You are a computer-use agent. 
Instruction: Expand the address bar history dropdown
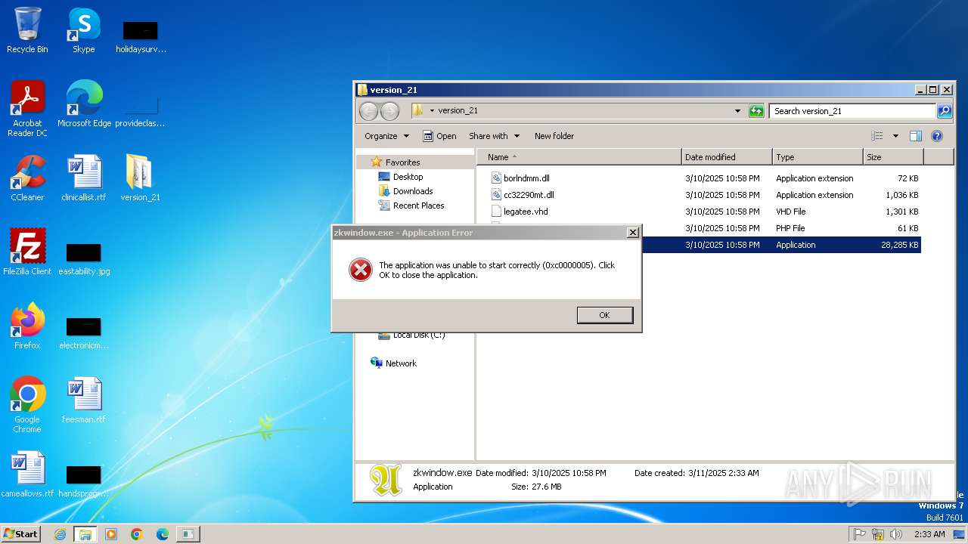738,111
